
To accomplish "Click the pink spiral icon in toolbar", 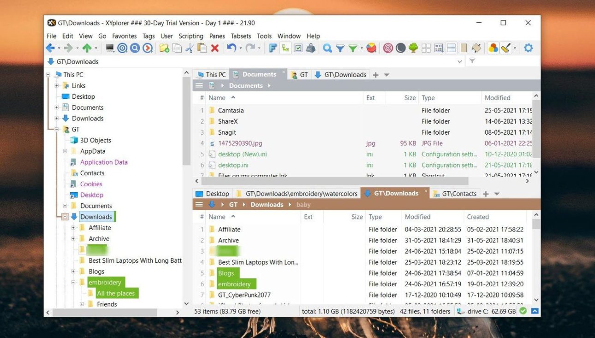I will pos(388,48).
